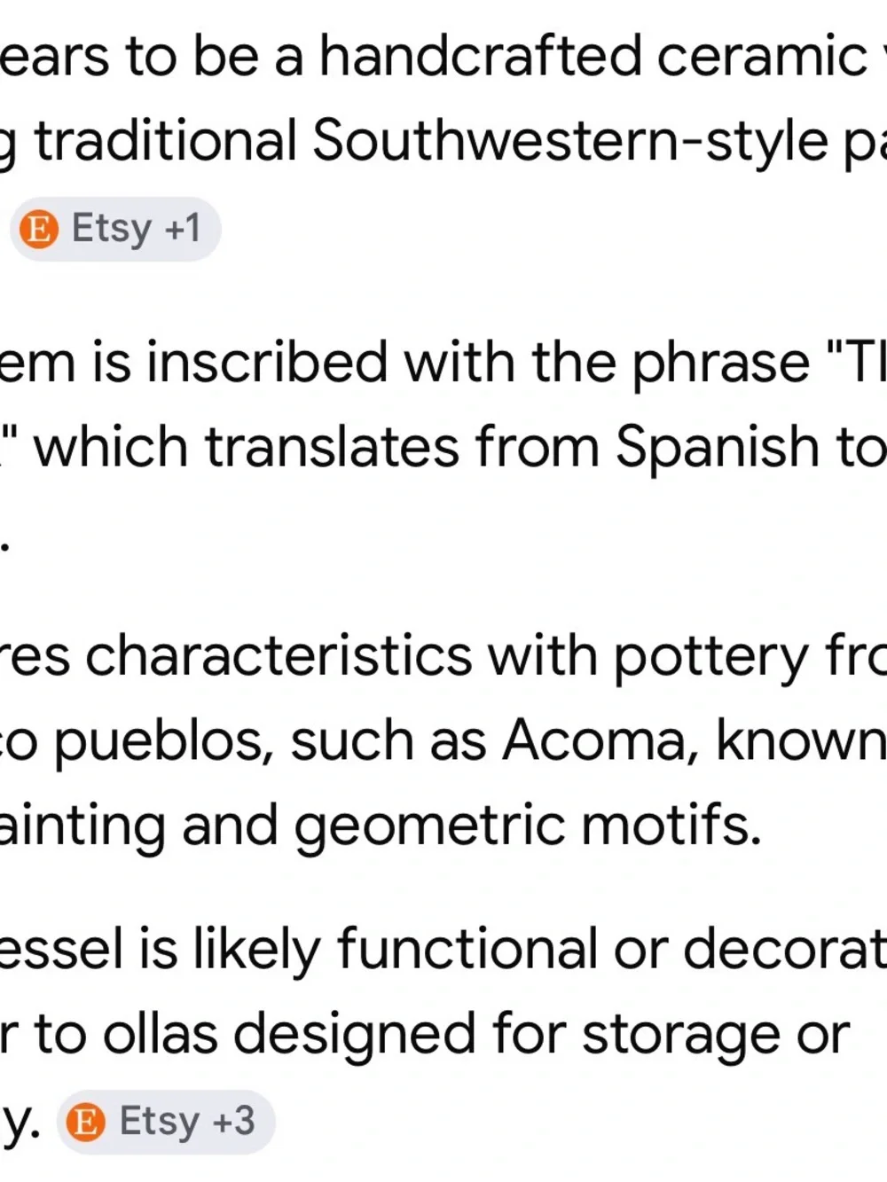Click the word "characteristics" in the paragraph
Viewport: 887px width, 1182px height.
[x=279, y=656]
